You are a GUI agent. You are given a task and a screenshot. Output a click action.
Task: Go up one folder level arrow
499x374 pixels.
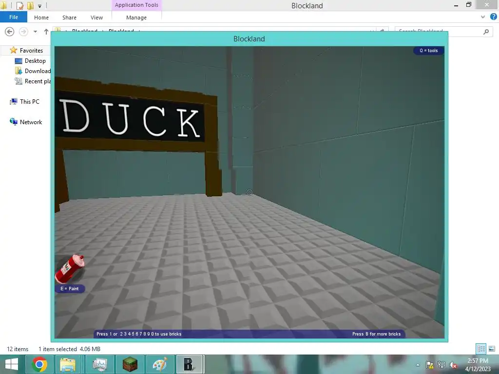pos(46,32)
